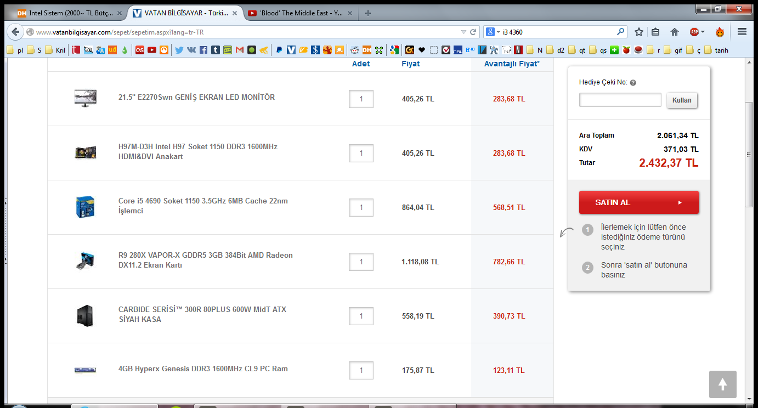Click the monitor product thumbnail
This screenshot has width=758, height=408.
pos(86,99)
